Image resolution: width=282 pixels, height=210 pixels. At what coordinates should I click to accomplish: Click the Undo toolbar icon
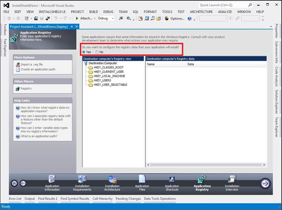[x=56, y=18]
